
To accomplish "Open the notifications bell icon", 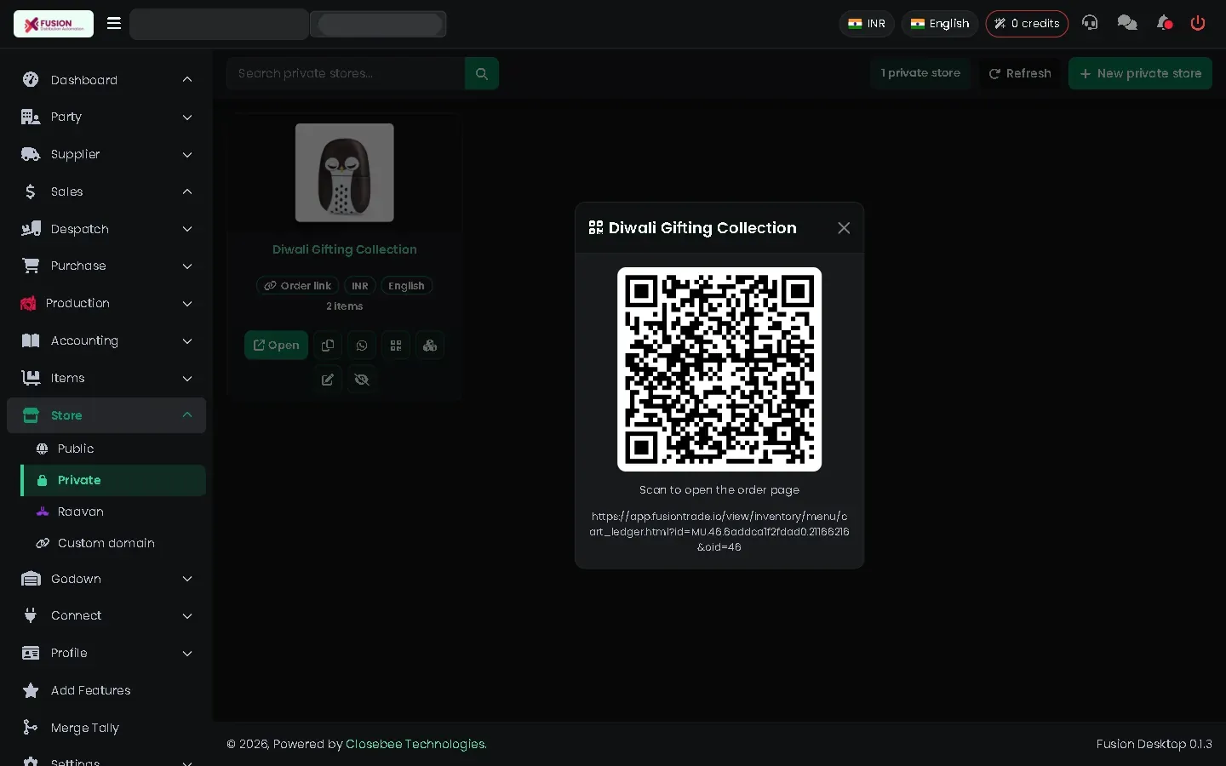I will (x=1164, y=23).
